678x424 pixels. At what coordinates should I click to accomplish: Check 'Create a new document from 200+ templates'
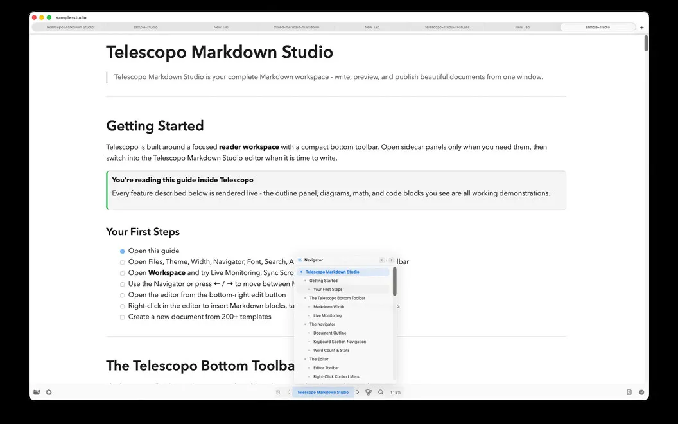123,317
